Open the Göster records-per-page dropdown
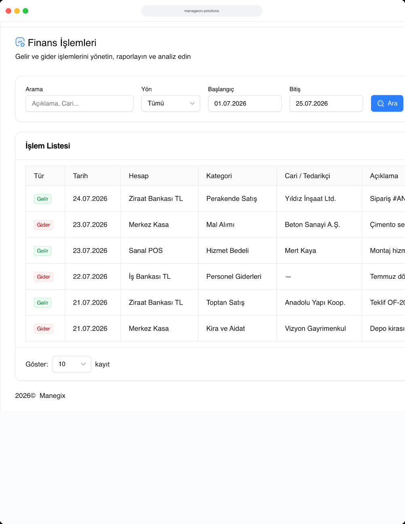 72,364
